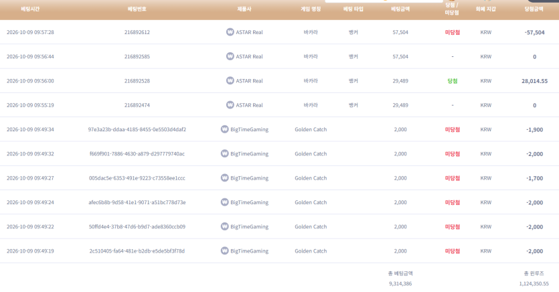Click the 게임 명칭 column header

point(311,9)
